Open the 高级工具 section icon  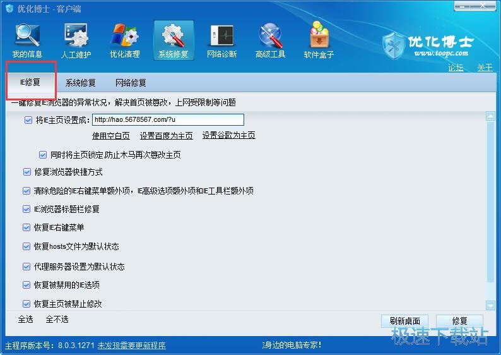click(x=270, y=40)
